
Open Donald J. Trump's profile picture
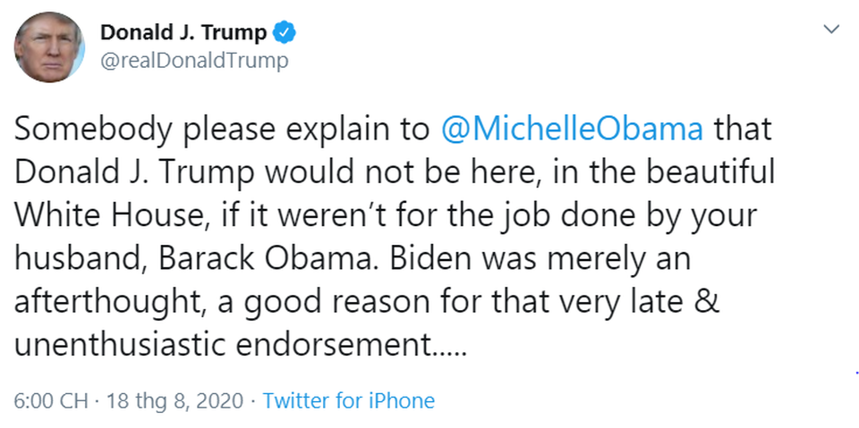click(x=50, y=48)
